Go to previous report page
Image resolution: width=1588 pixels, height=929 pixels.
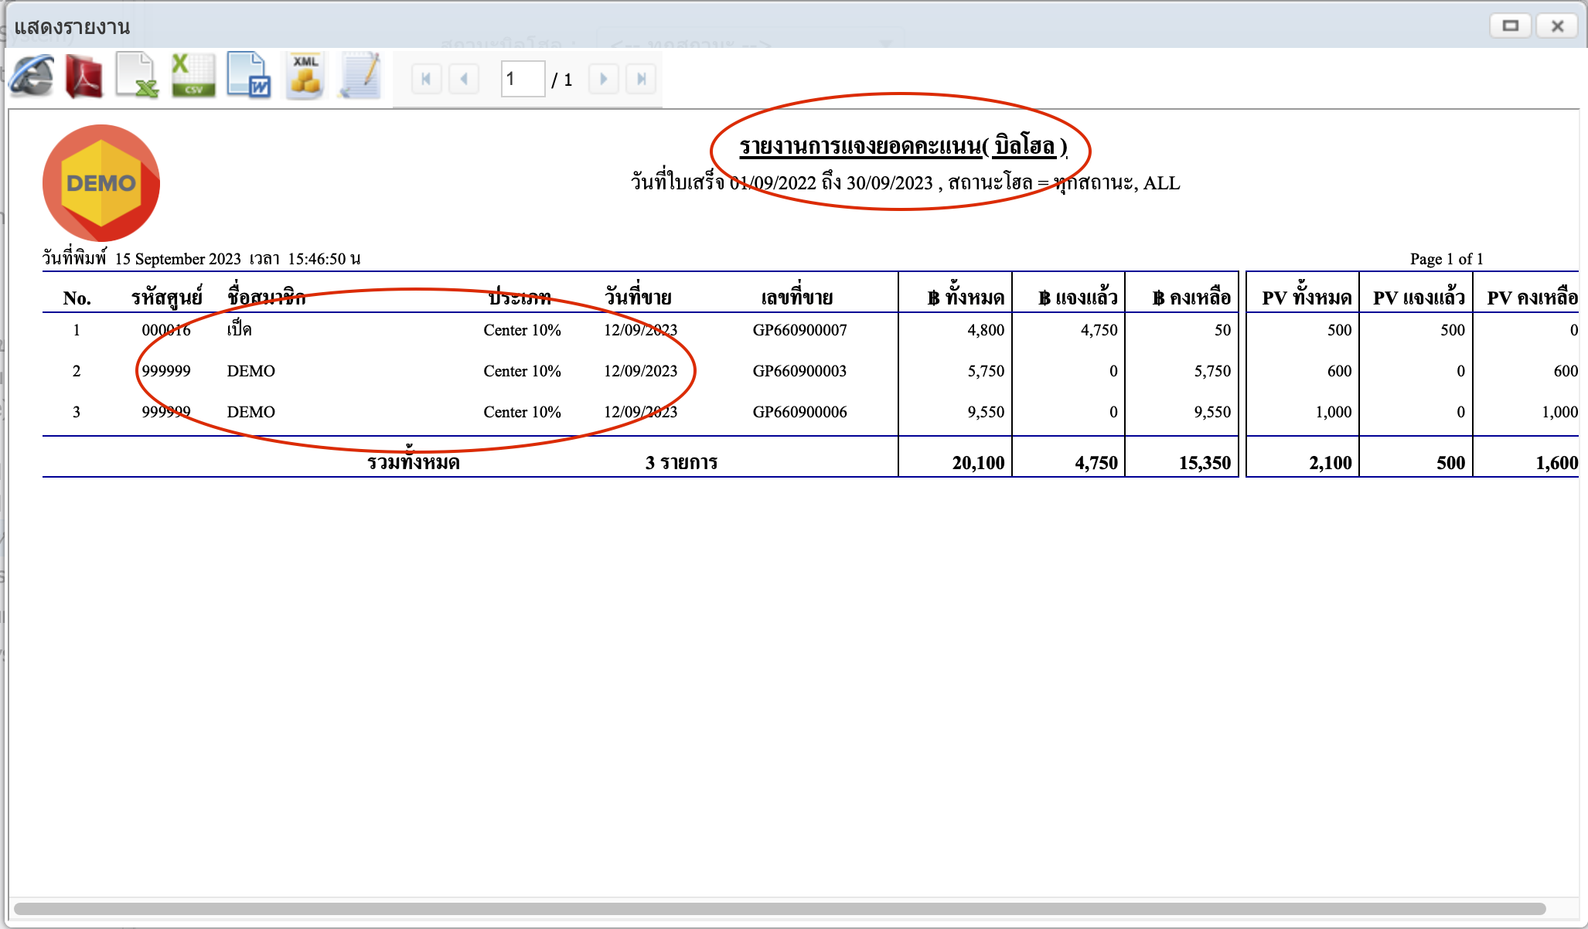point(464,79)
